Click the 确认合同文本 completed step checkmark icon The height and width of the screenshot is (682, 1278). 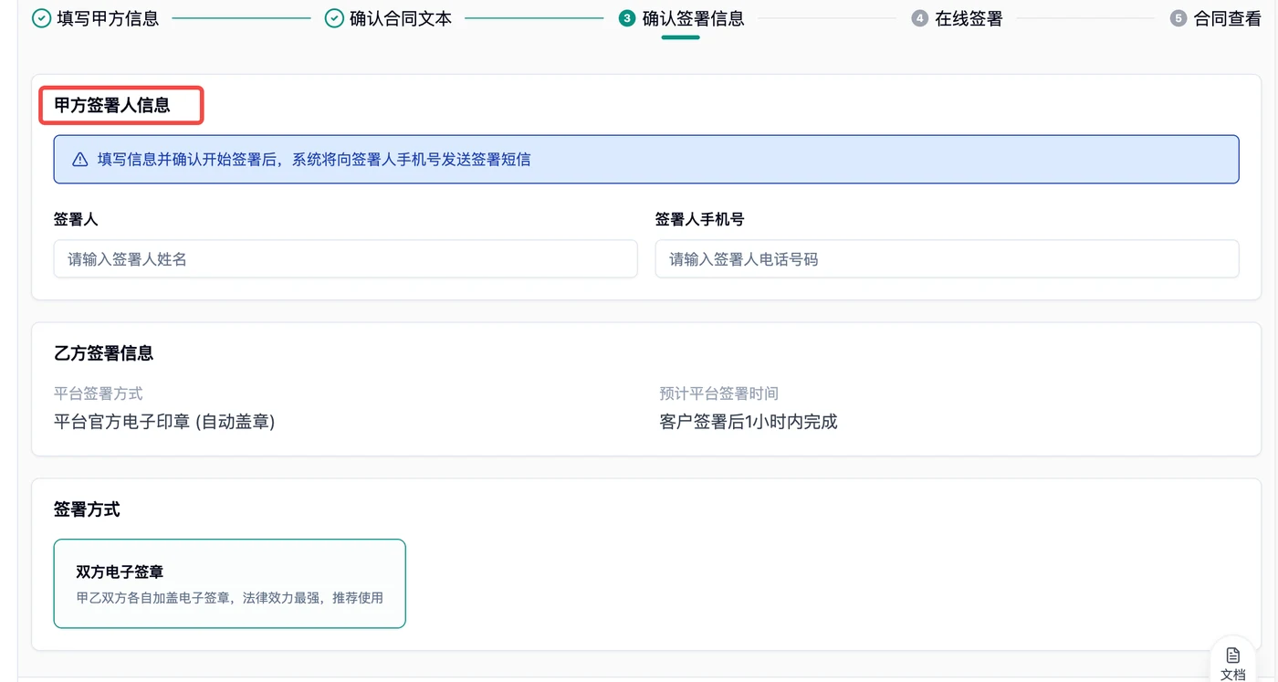(335, 18)
